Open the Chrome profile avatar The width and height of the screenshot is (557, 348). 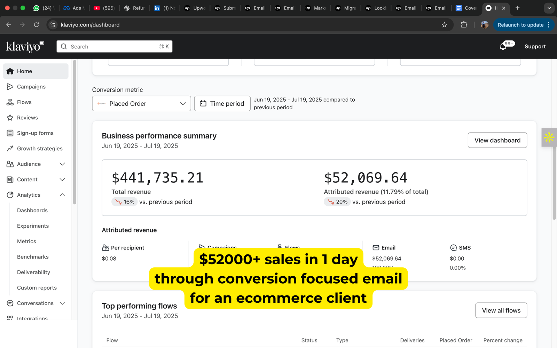pos(484,25)
